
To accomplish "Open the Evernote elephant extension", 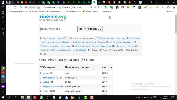I will [x=105, y=7].
